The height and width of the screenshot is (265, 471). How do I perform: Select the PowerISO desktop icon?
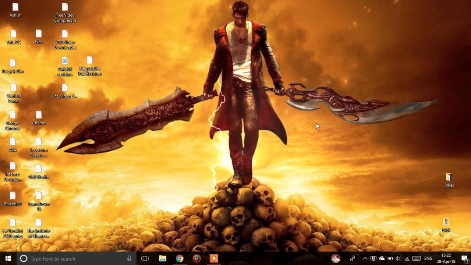(13, 198)
